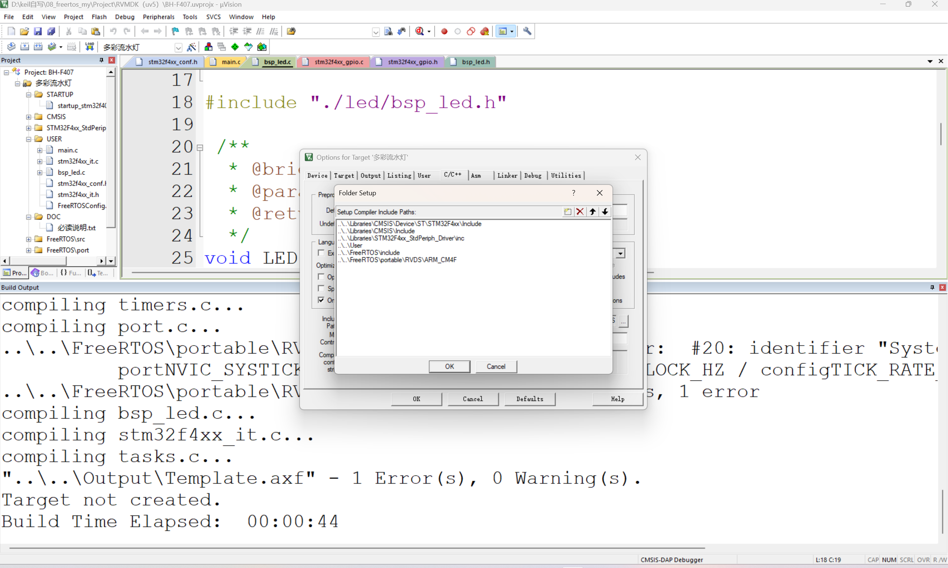Click the Save file toolbar icon
948x568 pixels.
(37, 31)
